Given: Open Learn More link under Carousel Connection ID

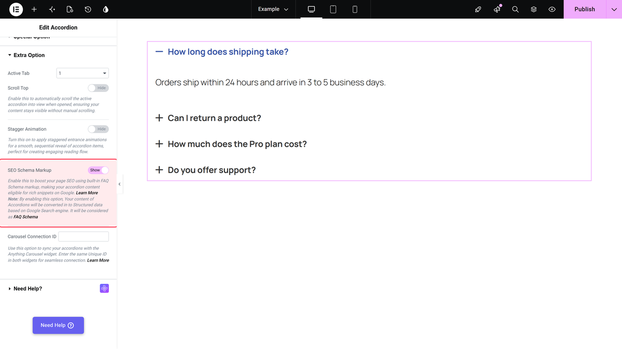Looking at the screenshot, I should coord(98,260).
